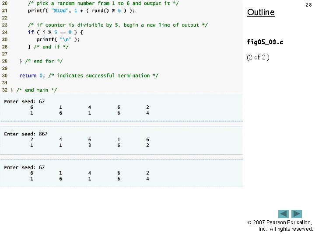This screenshot has height=236, width=315.
Task: Click 'Enter seed: 867' output line
Action: coord(26,134)
